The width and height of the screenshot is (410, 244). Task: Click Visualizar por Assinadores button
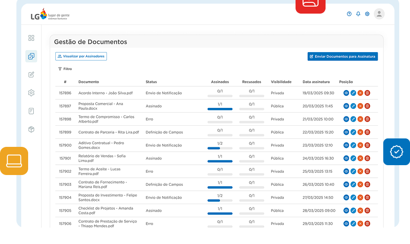81,56
